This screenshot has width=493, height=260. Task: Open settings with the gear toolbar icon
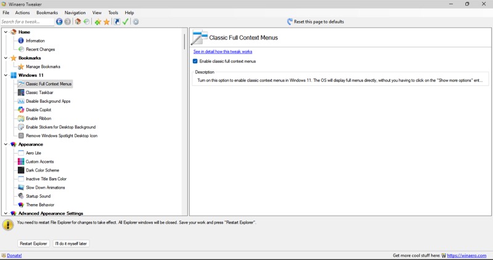(x=136, y=22)
